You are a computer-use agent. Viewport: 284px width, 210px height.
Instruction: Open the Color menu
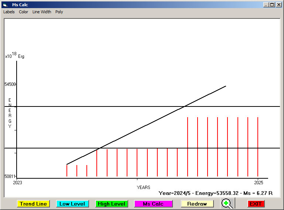pos(24,12)
